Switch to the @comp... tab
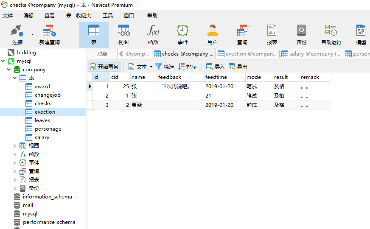 pyautogui.click(x=137, y=54)
